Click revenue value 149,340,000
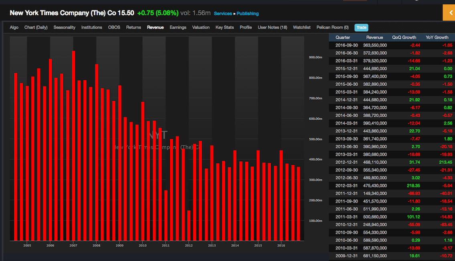This screenshot has width=455, height=261. click(375, 194)
